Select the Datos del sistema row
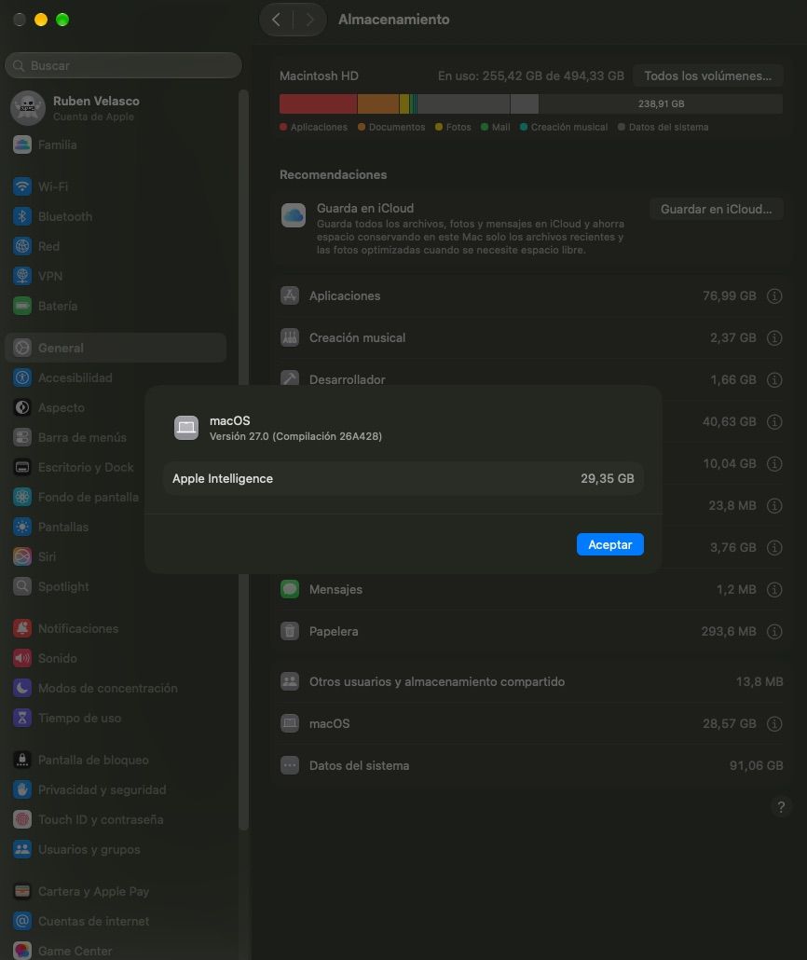Viewport: 807px width, 960px height. click(x=531, y=765)
